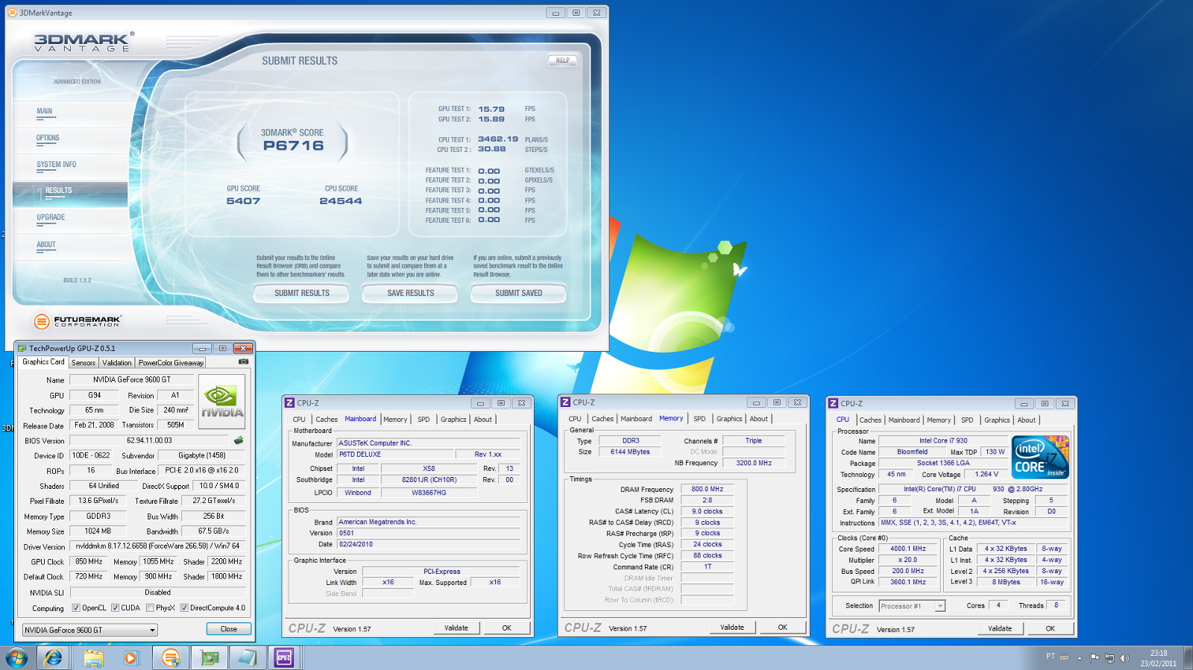The image size is (1193, 670).
Task: Open Caches tab in Mainboard CPU-Z window
Action: [327, 420]
